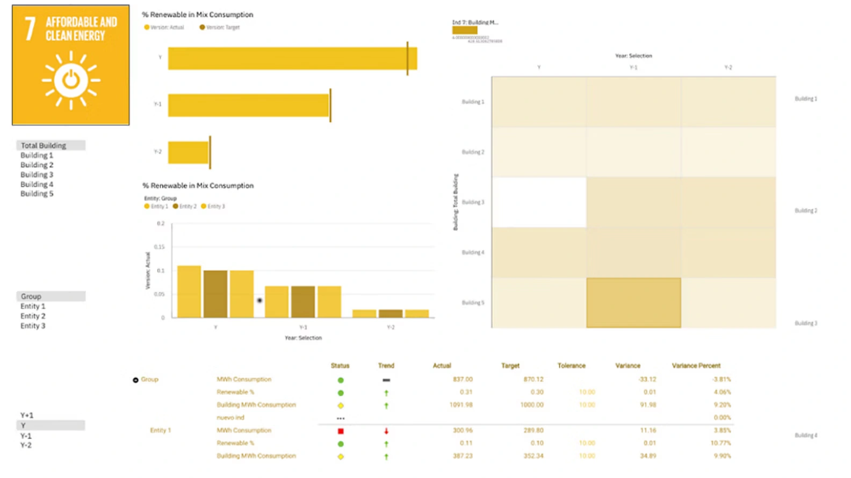This screenshot has height=478, width=851.
Task: Click the Entity 1 row label in table
Action: point(160,430)
